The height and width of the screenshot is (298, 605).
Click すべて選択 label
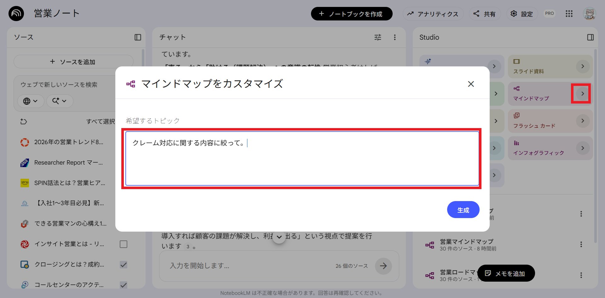(101, 121)
